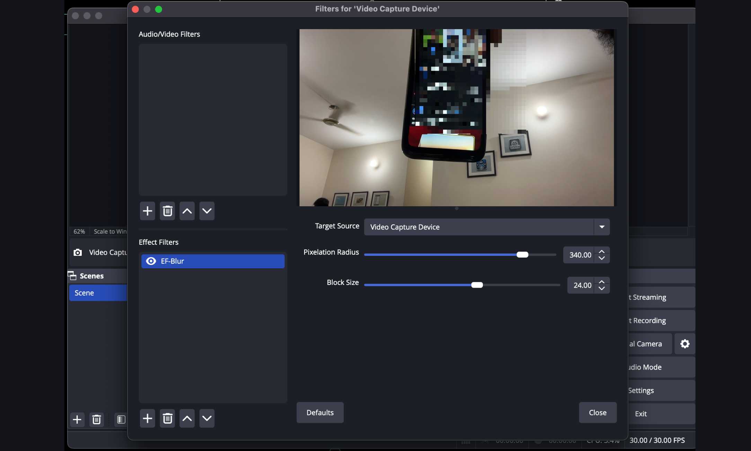Move the EF-Blur filter down
The image size is (751, 451).
[207, 418]
